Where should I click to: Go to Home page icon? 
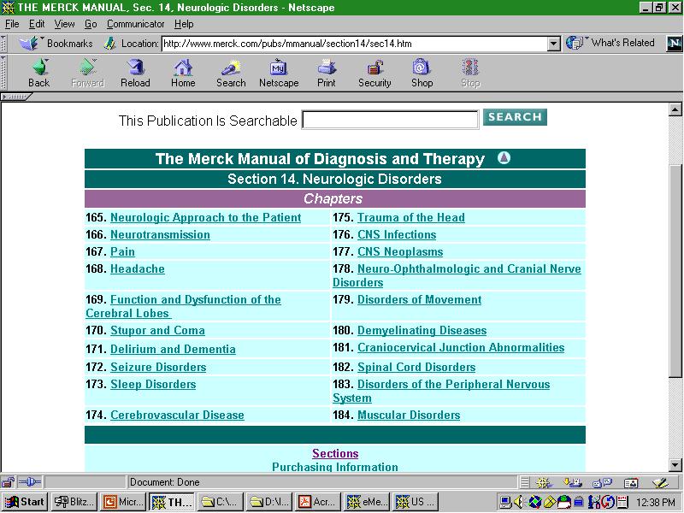pos(183,68)
